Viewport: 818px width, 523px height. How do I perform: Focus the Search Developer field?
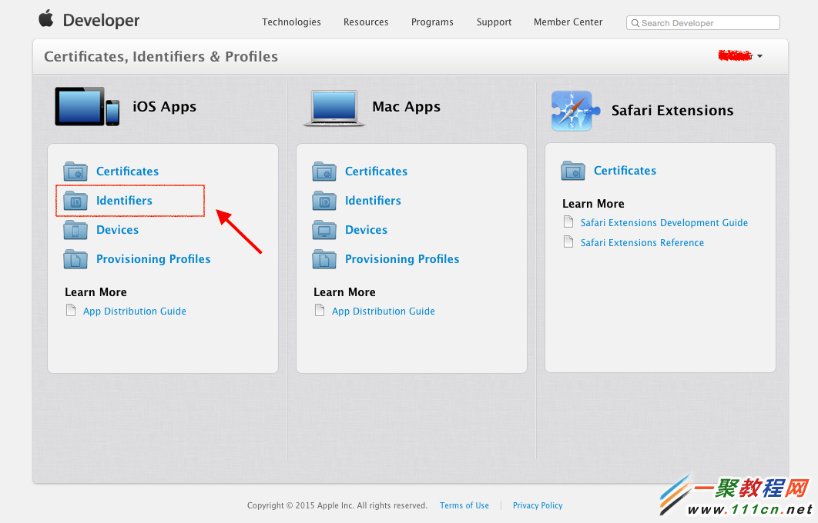point(702,23)
